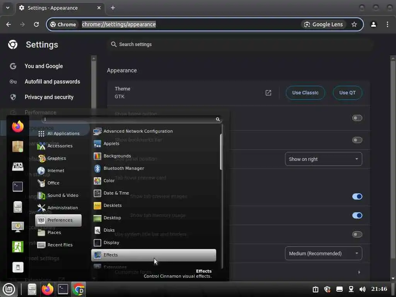The image size is (396, 297).
Task: Click the Google Lens button in address bar
Action: coord(324,24)
